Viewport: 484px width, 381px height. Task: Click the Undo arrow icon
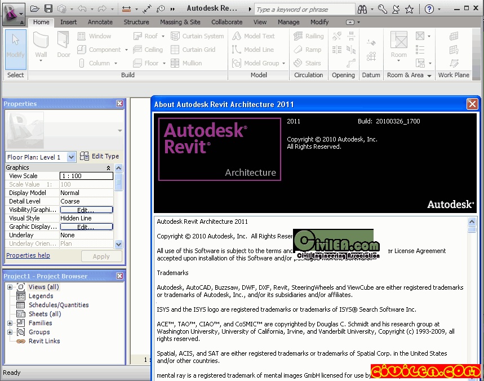82,9
